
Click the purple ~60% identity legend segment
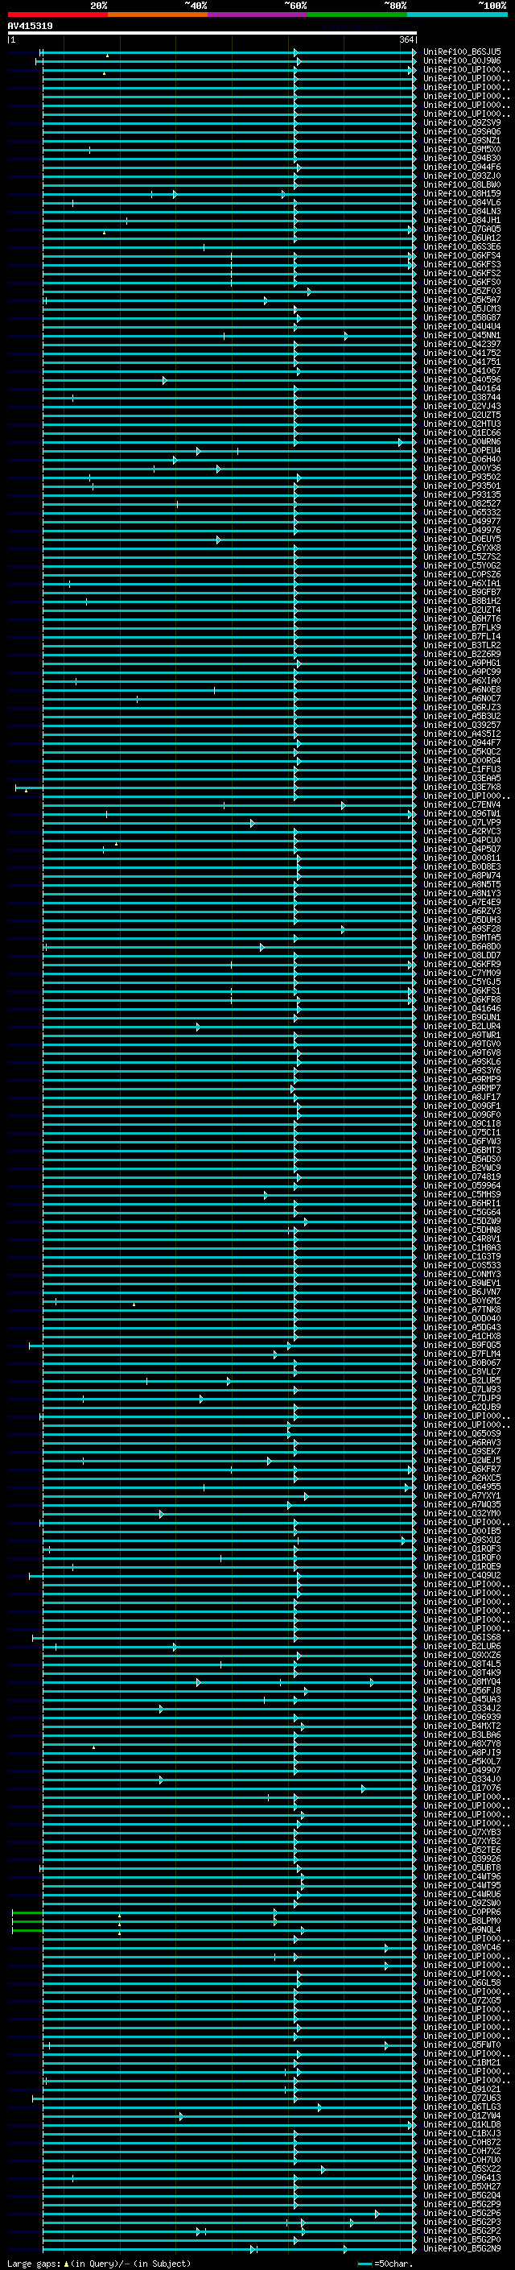257,14
